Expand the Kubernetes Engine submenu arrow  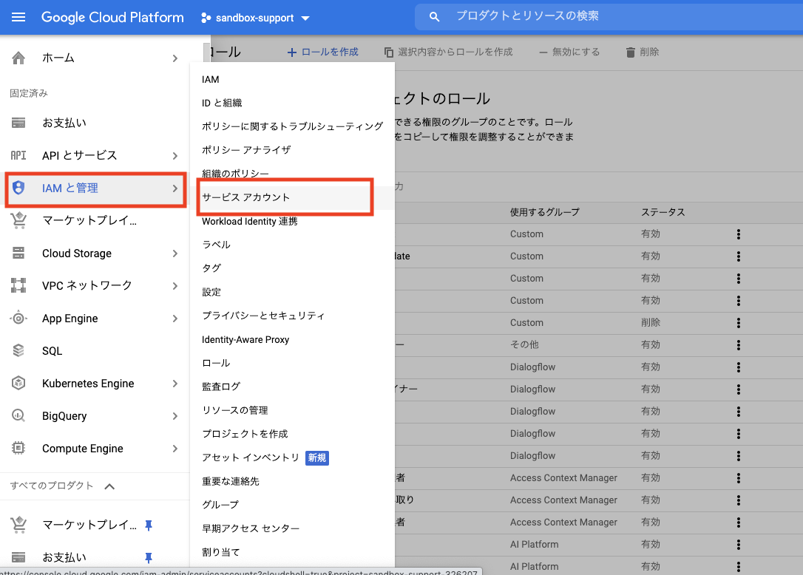pyautogui.click(x=175, y=384)
